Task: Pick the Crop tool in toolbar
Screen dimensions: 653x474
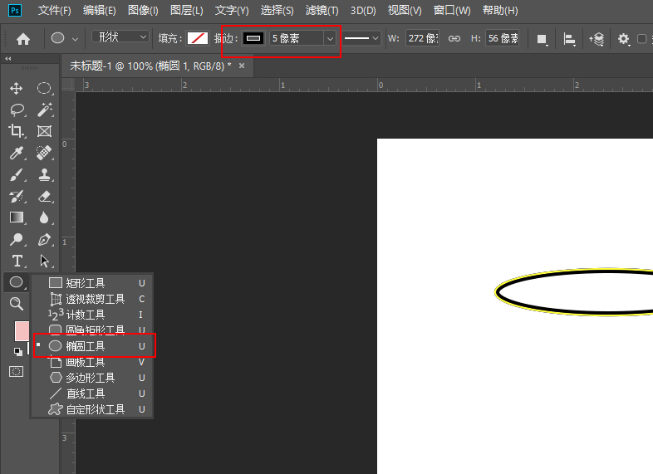Action: coord(16,131)
